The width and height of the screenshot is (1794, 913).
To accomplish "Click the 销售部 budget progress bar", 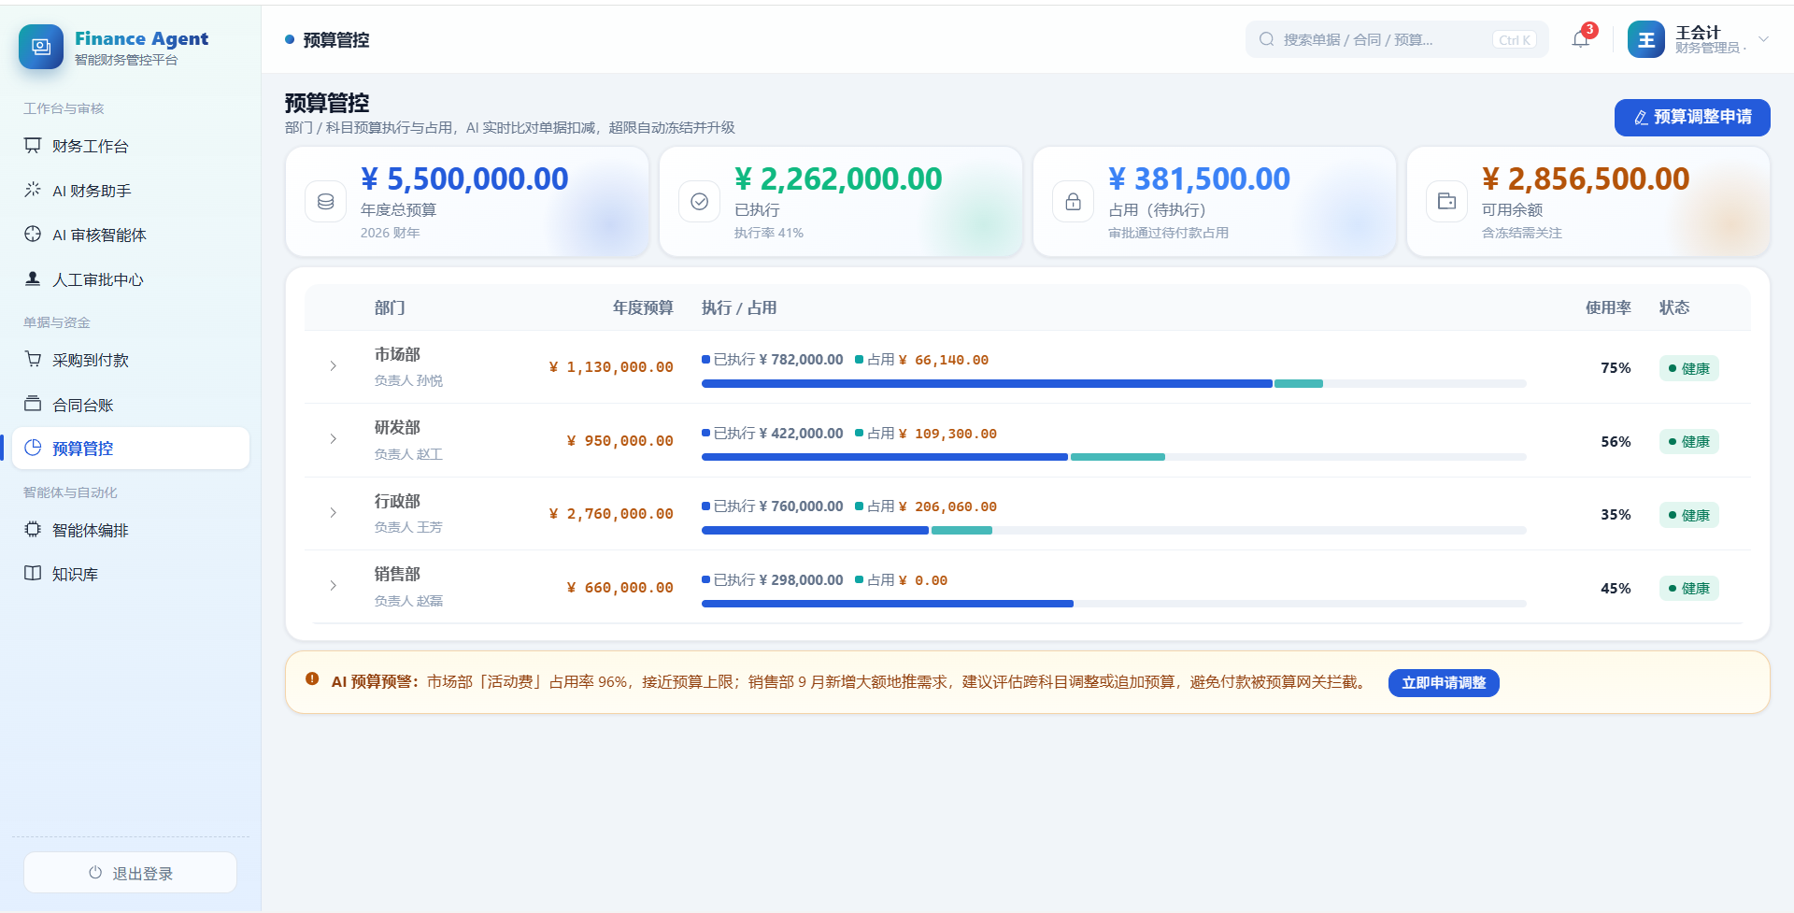I will pyautogui.click(x=1114, y=604).
